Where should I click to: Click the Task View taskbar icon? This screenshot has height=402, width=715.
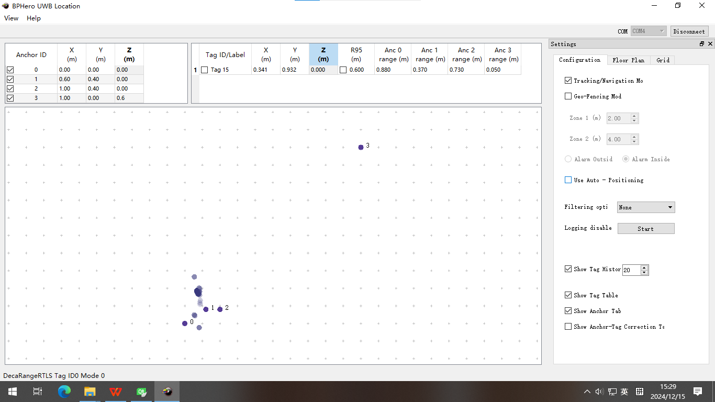click(38, 392)
